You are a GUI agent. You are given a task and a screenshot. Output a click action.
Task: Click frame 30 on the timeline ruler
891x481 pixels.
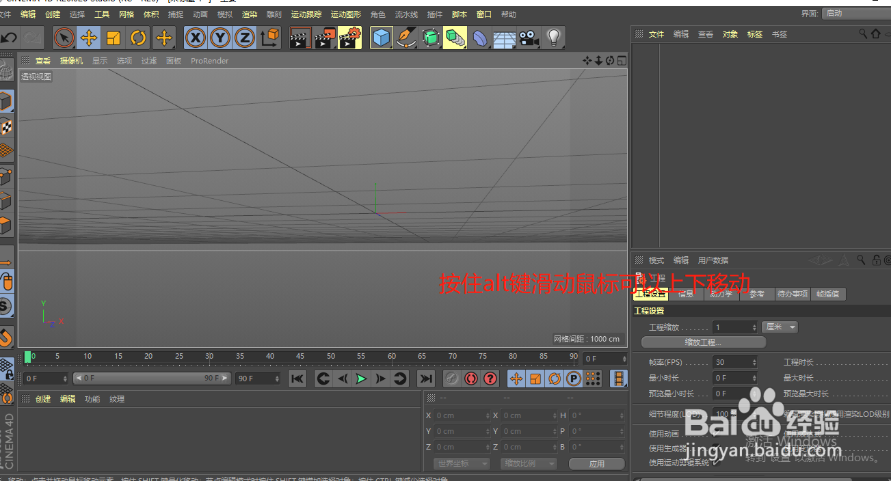pyautogui.click(x=209, y=357)
